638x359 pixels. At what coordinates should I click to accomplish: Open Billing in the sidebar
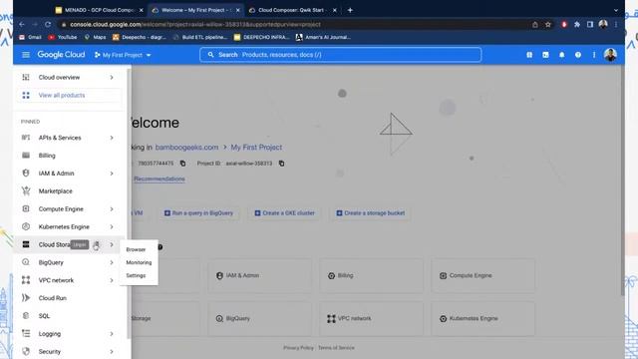click(47, 156)
